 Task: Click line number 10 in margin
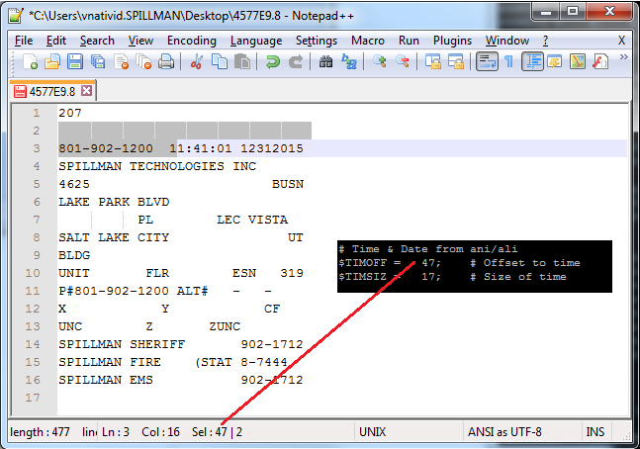33,273
